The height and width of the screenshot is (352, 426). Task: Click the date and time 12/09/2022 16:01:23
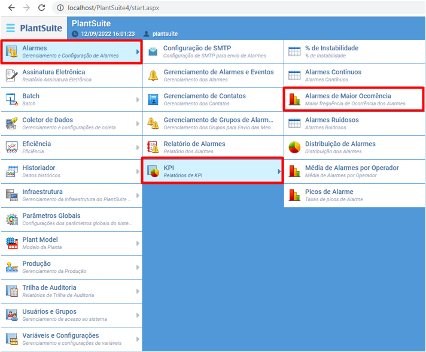(x=108, y=34)
